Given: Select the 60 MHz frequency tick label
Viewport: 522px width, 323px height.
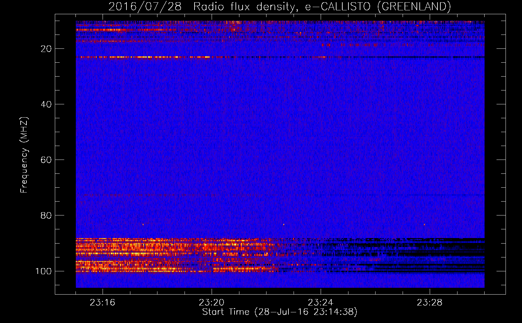Looking at the screenshot, I should (46, 160).
